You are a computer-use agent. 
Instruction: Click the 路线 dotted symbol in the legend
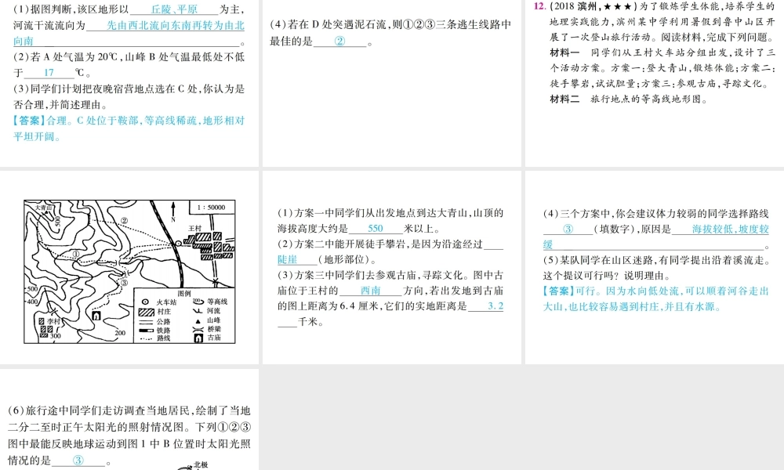click(x=147, y=339)
